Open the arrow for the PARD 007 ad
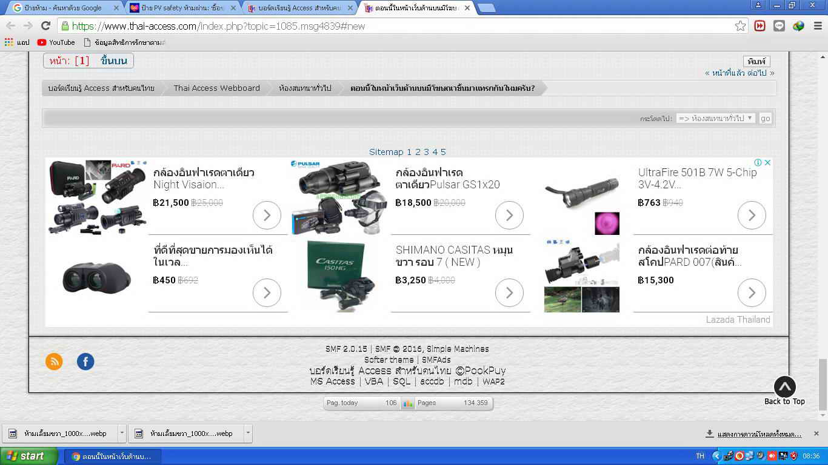The image size is (828, 465). (x=752, y=292)
